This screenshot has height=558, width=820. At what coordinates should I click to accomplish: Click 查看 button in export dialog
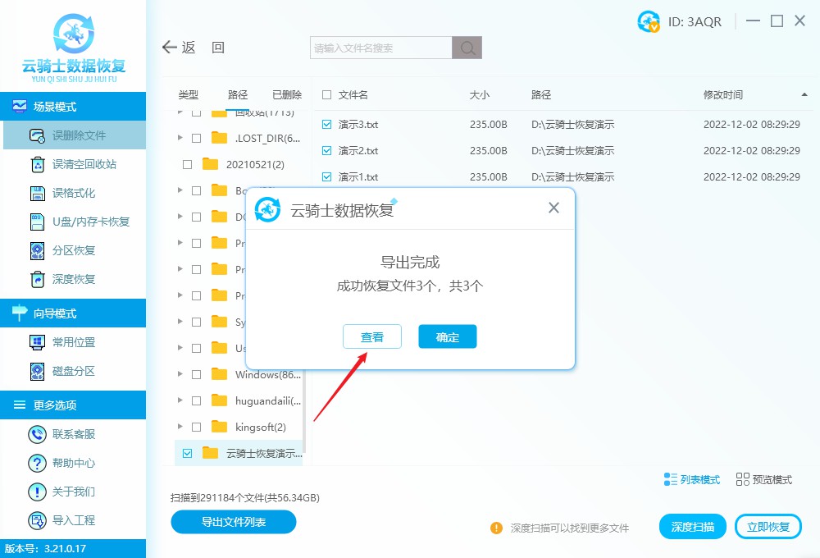(372, 337)
